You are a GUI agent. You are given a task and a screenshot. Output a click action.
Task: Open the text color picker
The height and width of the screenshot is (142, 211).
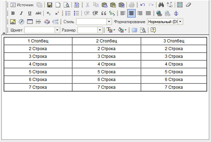point(111,30)
